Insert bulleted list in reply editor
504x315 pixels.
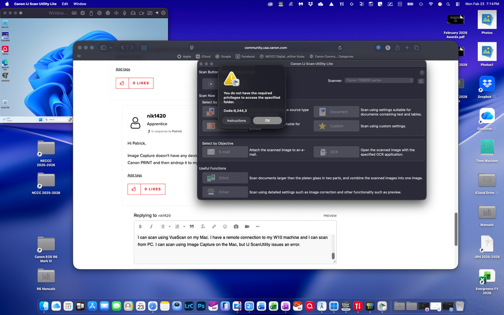(163, 227)
